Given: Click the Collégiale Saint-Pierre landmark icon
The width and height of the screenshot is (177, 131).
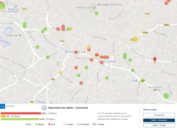Looking at the screenshot, I should tap(98, 5).
